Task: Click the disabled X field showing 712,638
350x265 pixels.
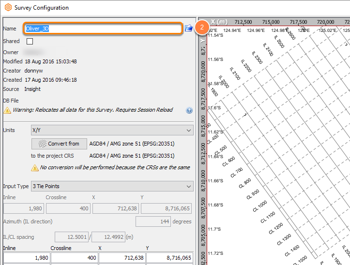Action: pos(116,208)
